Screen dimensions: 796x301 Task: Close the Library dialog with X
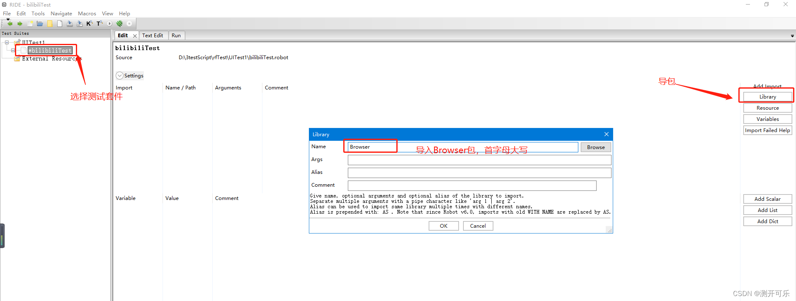[x=607, y=134]
